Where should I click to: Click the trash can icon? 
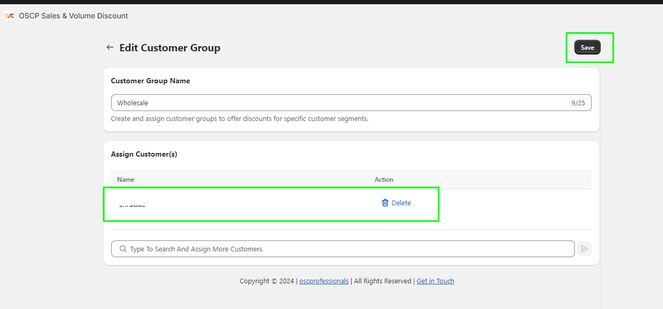click(385, 203)
